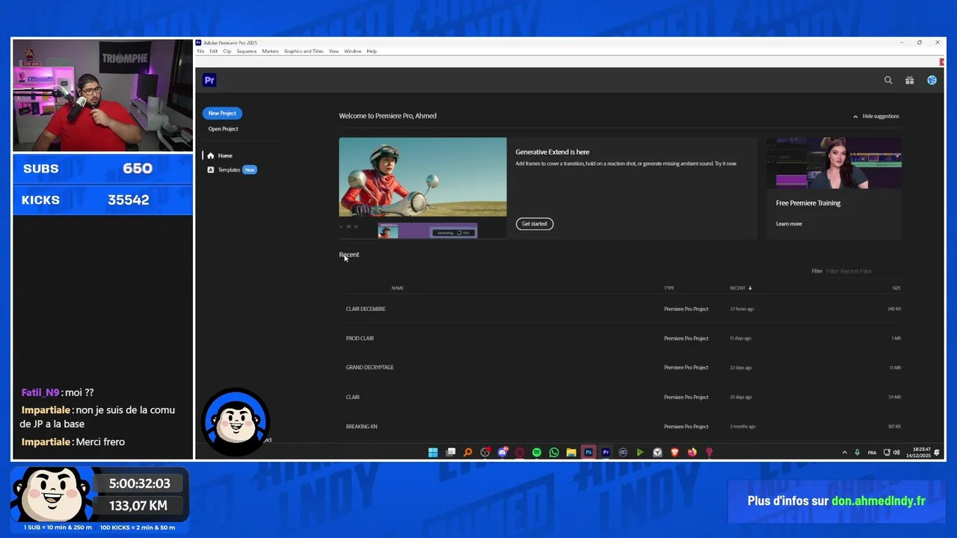Click the Generative Extend preview image
The width and height of the screenshot is (957, 538).
[x=422, y=188]
